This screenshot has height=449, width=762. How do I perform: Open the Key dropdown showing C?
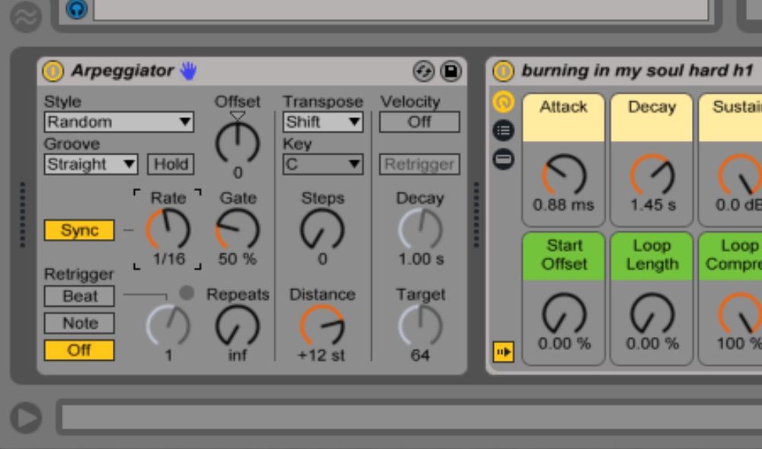tap(322, 164)
